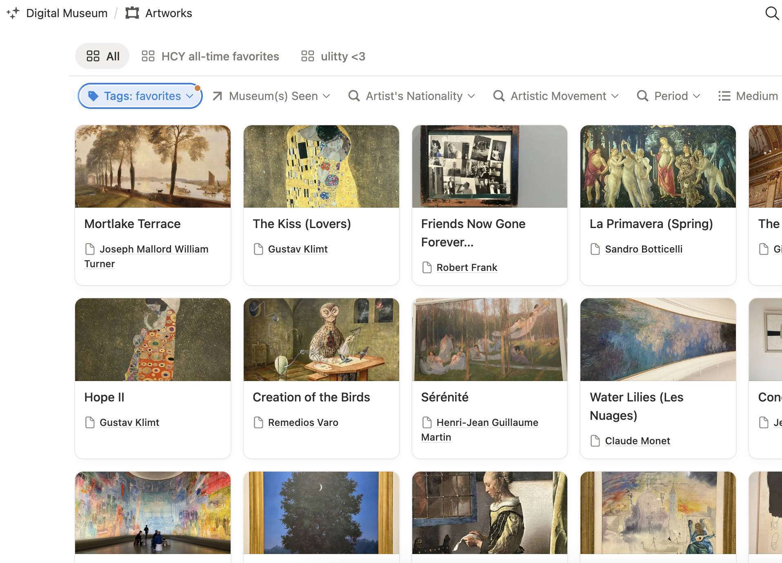Click page icon beside Remedios Varo
The height and width of the screenshot is (563, 782).
click(258, 422)
